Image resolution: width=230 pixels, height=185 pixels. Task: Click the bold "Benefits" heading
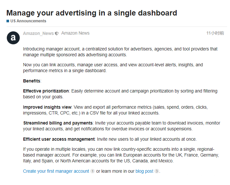pyautogui.click(x=32, y=81)
